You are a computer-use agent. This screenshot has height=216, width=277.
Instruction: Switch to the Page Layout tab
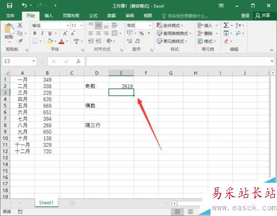pos(71,16)
